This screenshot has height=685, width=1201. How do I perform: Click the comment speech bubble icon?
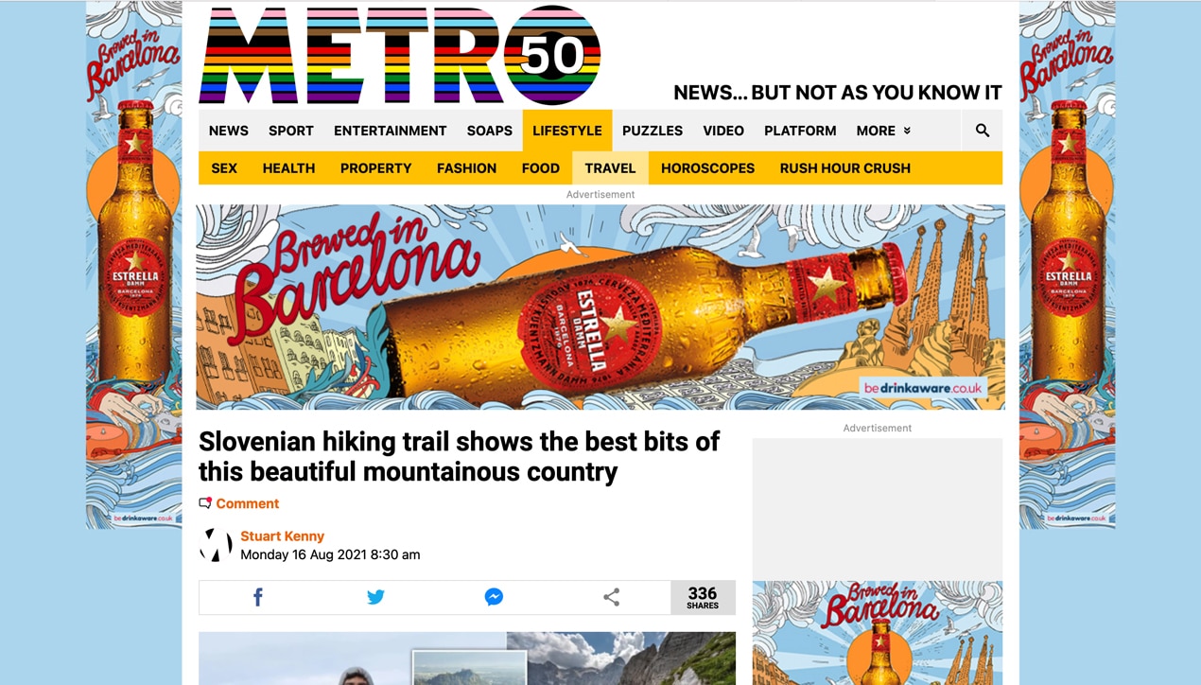pos(205,503)
